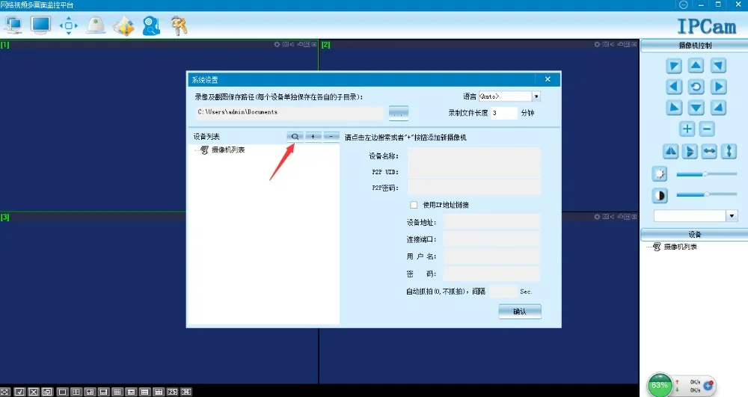The width and height of the screenshot is (748, 397).
Task: Click the settings gear icon in view 1 header
Action: tap(277, 44)
